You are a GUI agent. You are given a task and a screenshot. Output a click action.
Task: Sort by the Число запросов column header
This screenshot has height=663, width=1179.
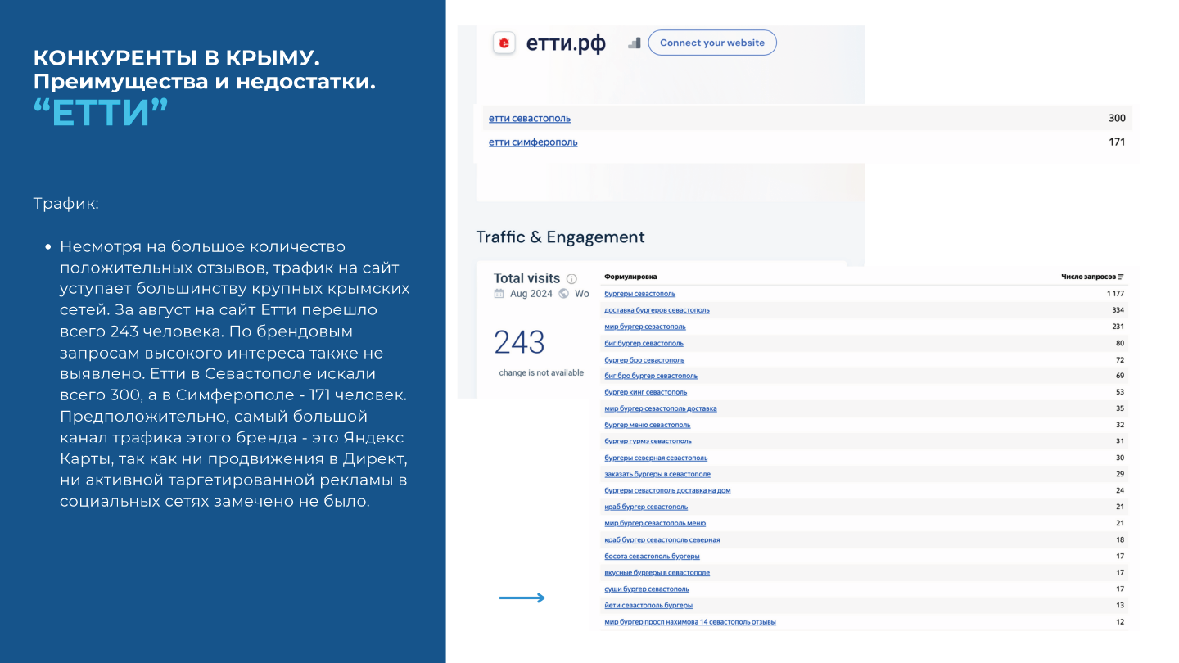click(1087, 277)
